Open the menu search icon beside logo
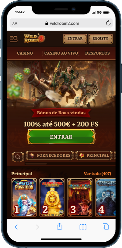This screenshot has width=122, height=248. pyautogui.click(x=14, y=39)
